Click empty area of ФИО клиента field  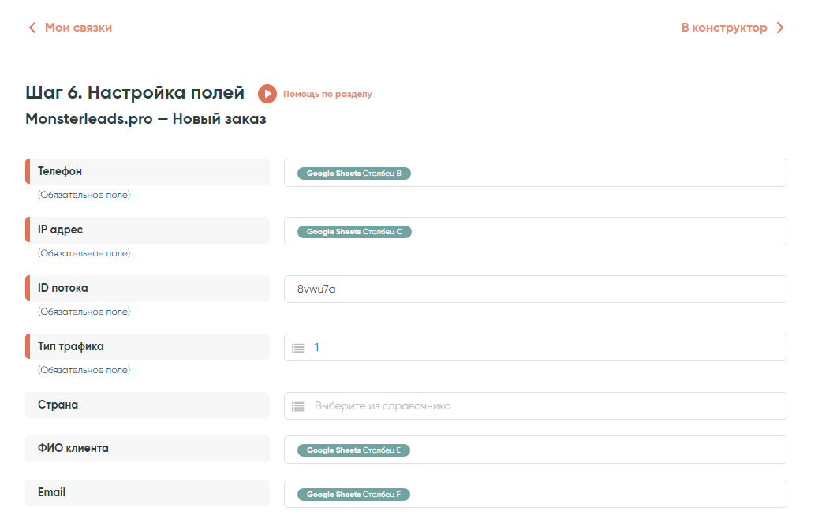[600, 450]
